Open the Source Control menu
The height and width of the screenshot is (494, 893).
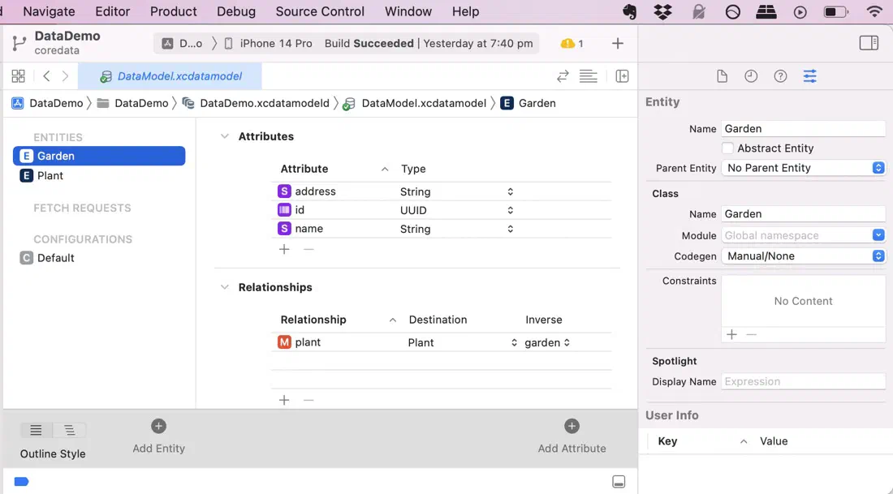click(320, 11)
